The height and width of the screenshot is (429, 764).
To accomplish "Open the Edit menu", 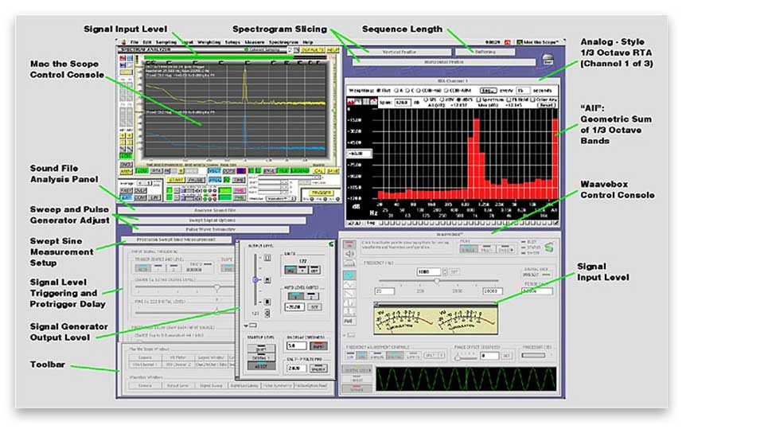I will [147, 42].
